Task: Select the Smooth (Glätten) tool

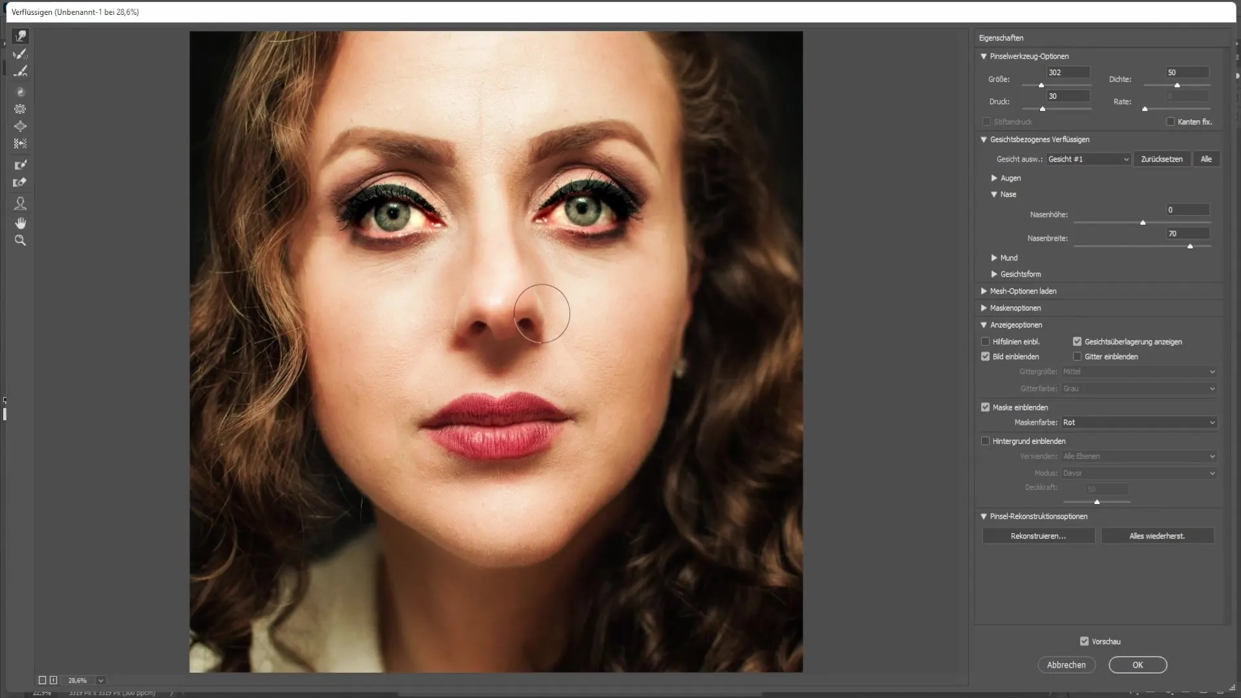Action: coord(21,71)
